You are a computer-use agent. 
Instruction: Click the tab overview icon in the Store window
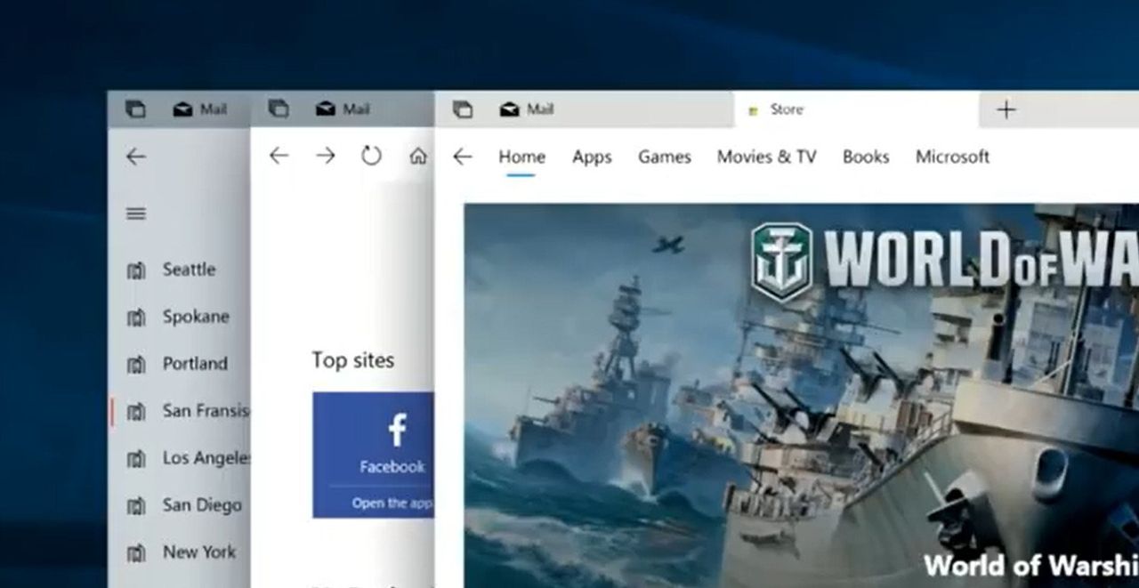tap(462, 109)
